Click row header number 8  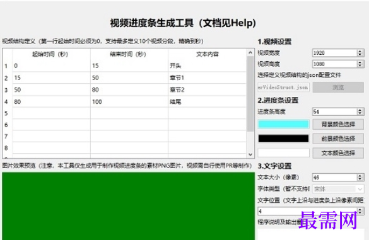click(x=6, y=148)
